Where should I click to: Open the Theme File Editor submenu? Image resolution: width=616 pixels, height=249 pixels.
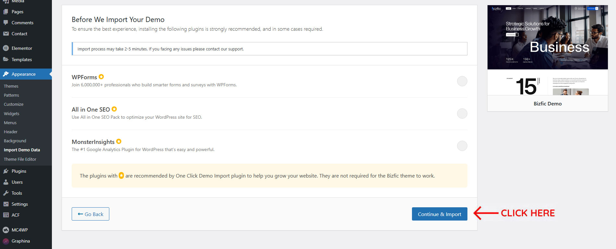point(20,159)
